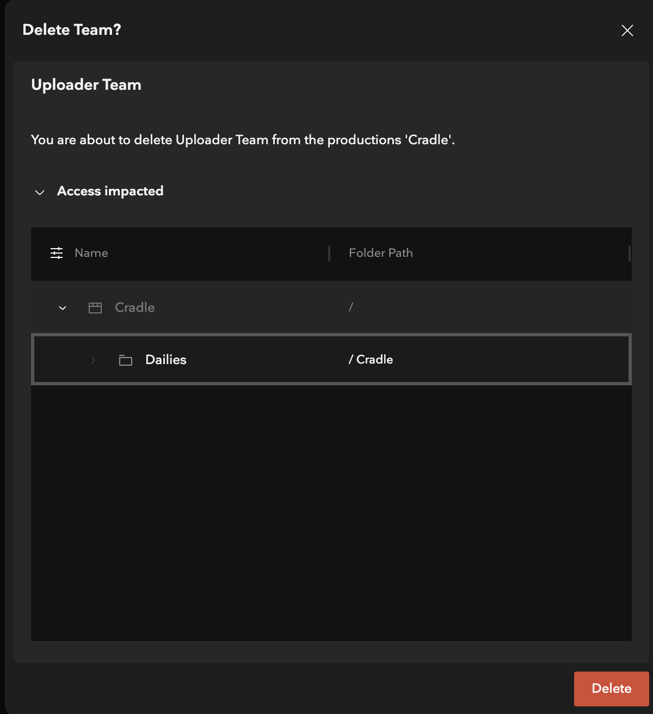The height and width of the screenshot is (714, 653).
Task: Click the Name column divider handle
Action: click(x=329, y=254)
